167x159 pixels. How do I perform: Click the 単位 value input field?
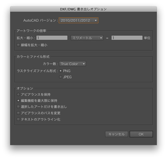tap(127, 38)
